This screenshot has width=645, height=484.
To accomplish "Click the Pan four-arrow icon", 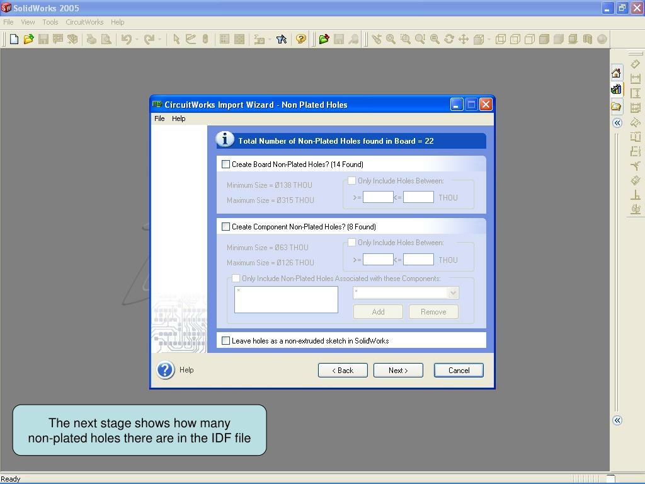I will point(464,39).
